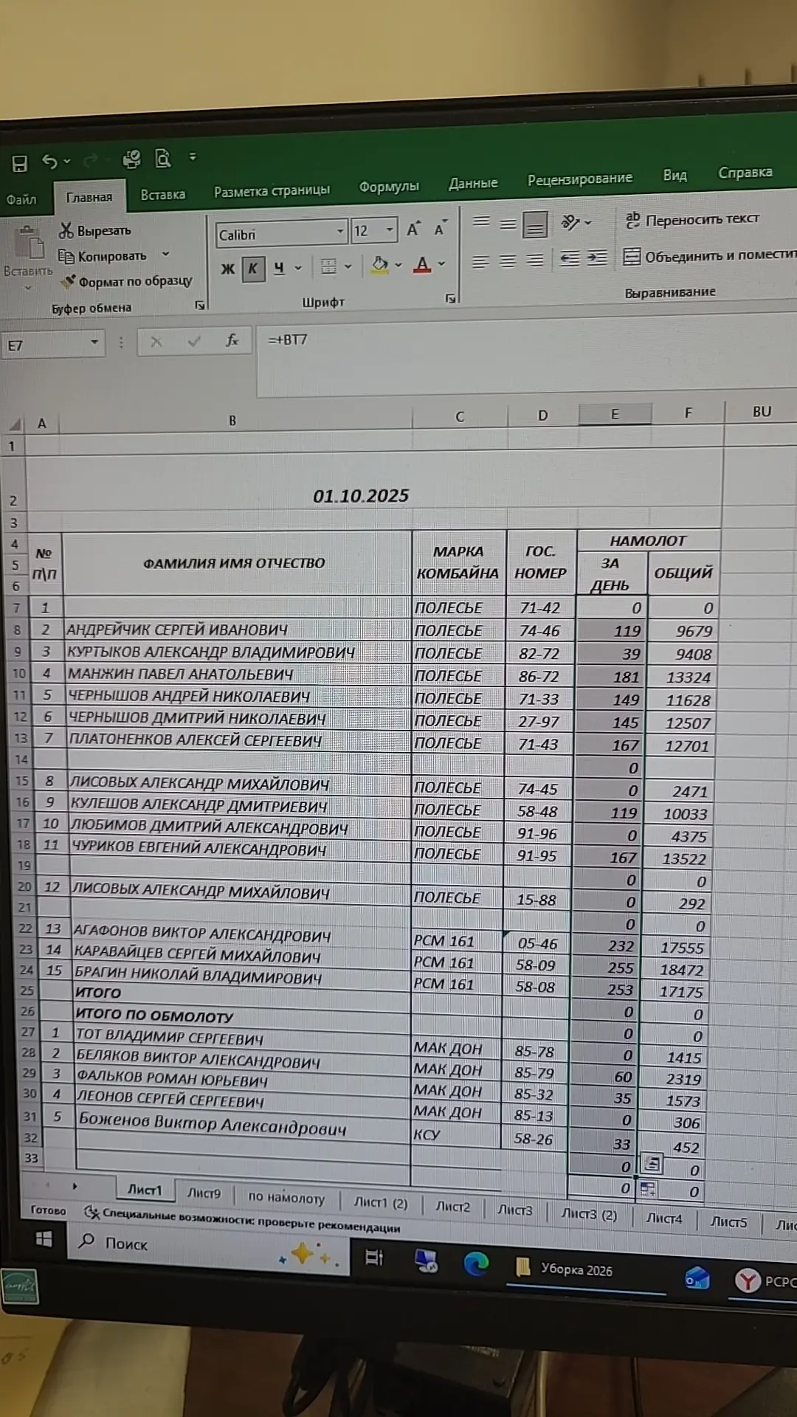Image resolution: width=797 pixels, height=1417 pixels.
Task: Open the Windows Task View icon
Action: [374, 1257]
